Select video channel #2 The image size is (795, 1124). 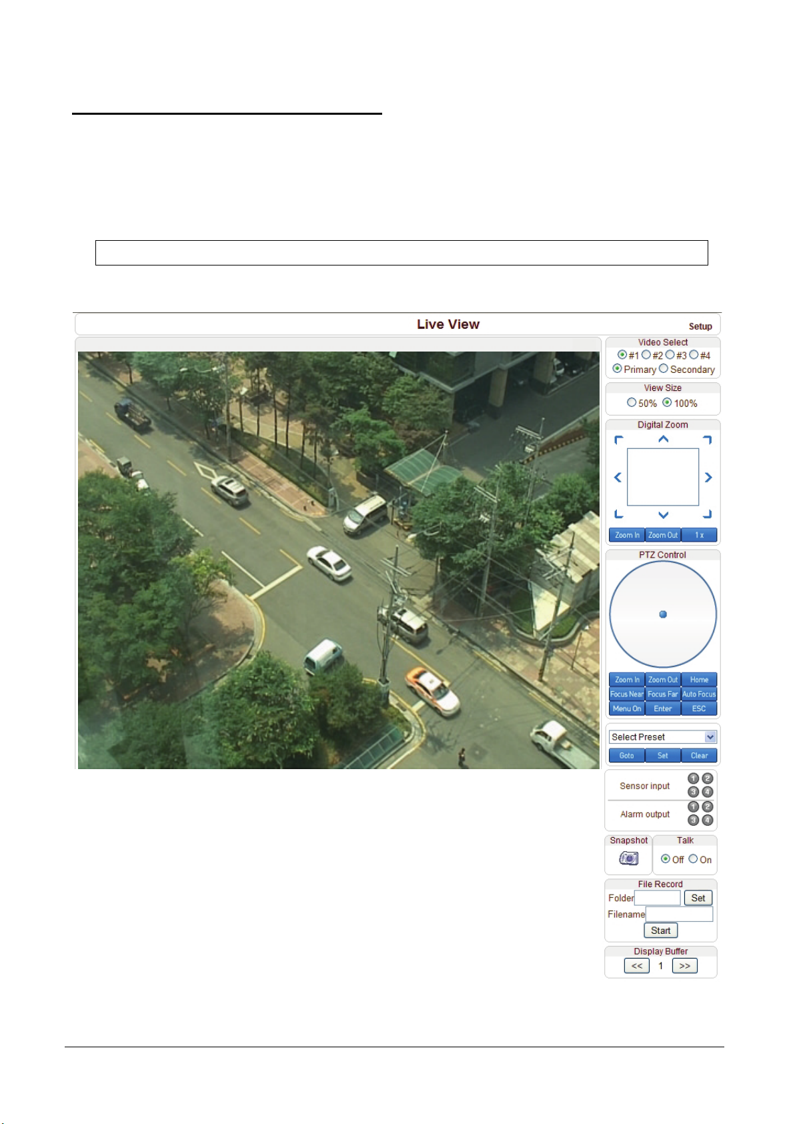pos(646,355)
